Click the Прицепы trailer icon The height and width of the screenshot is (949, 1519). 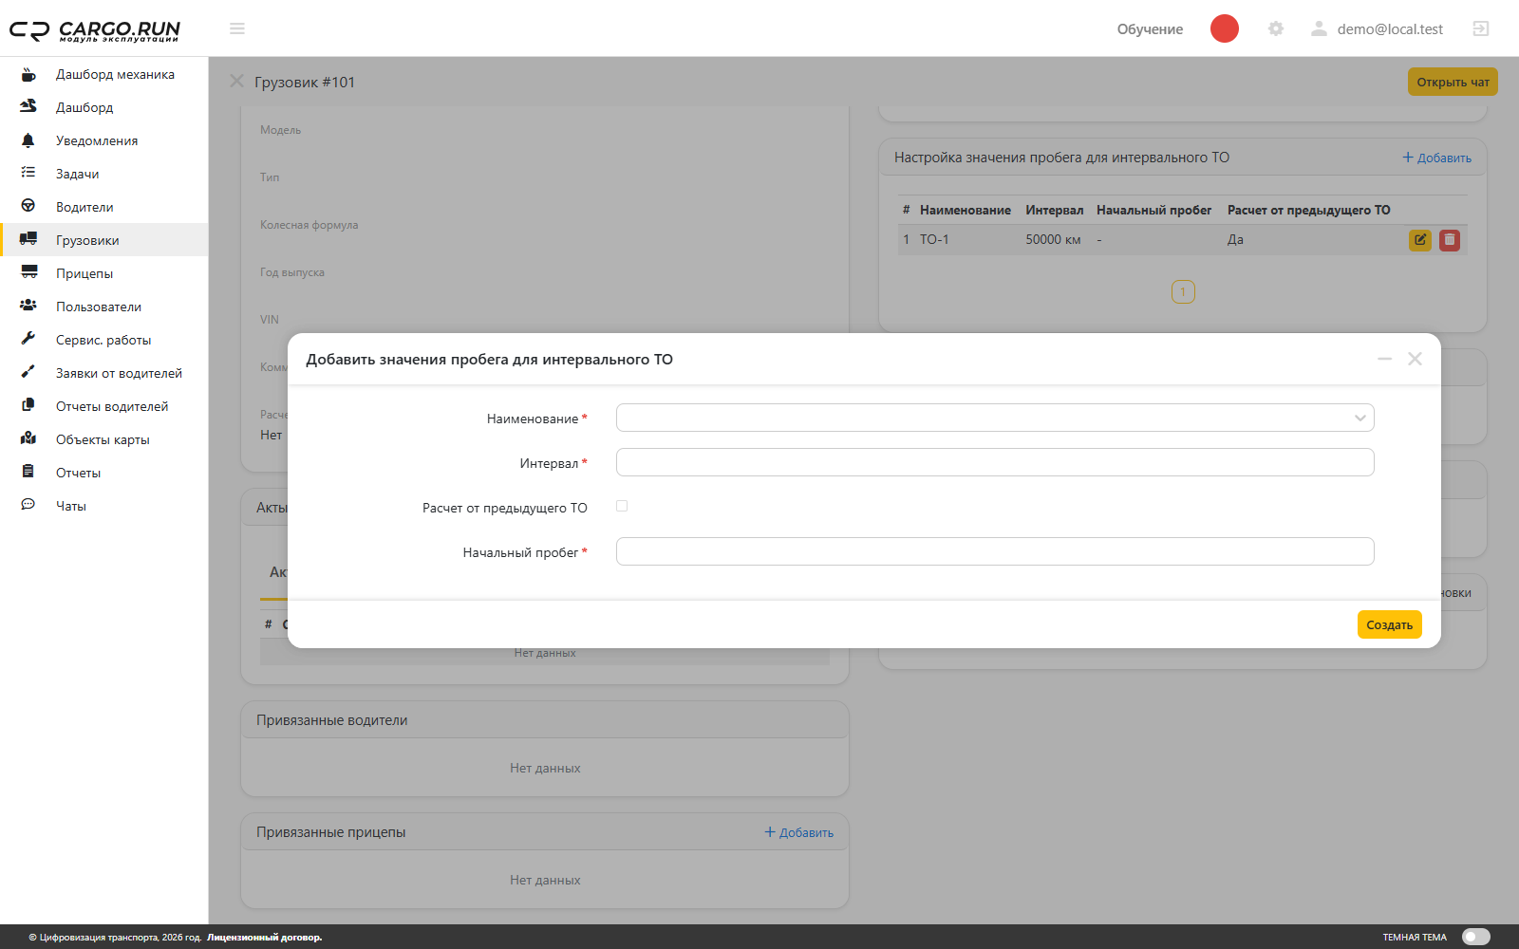click(x=28, y=272)
